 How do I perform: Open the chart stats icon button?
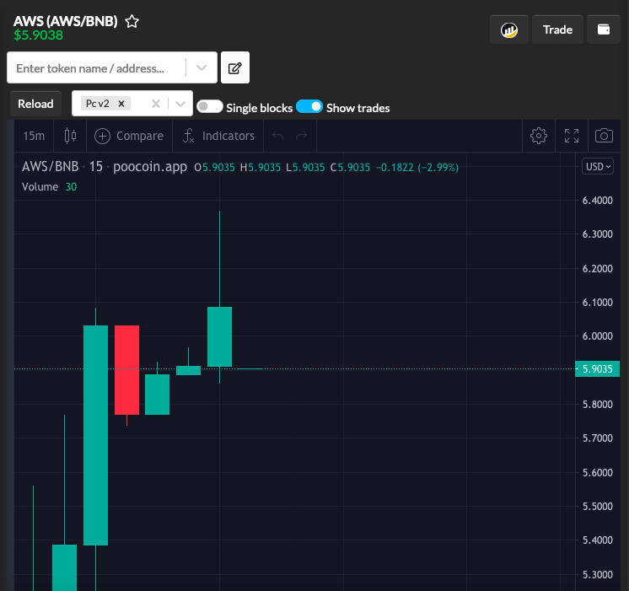pyautogui.click(x=509, y=30)
